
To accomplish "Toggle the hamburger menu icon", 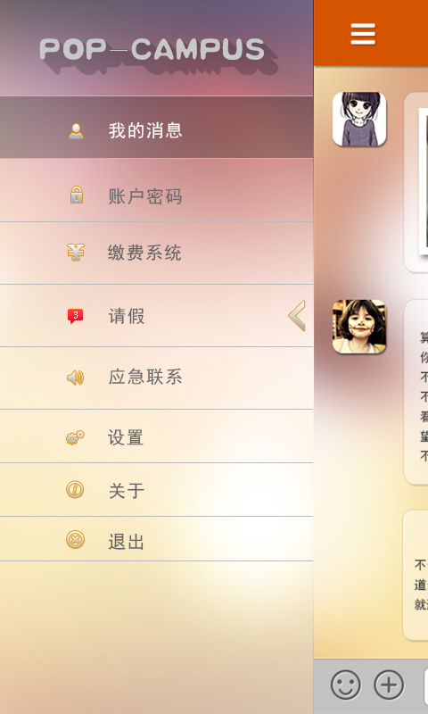I will (x=363, y=34).
